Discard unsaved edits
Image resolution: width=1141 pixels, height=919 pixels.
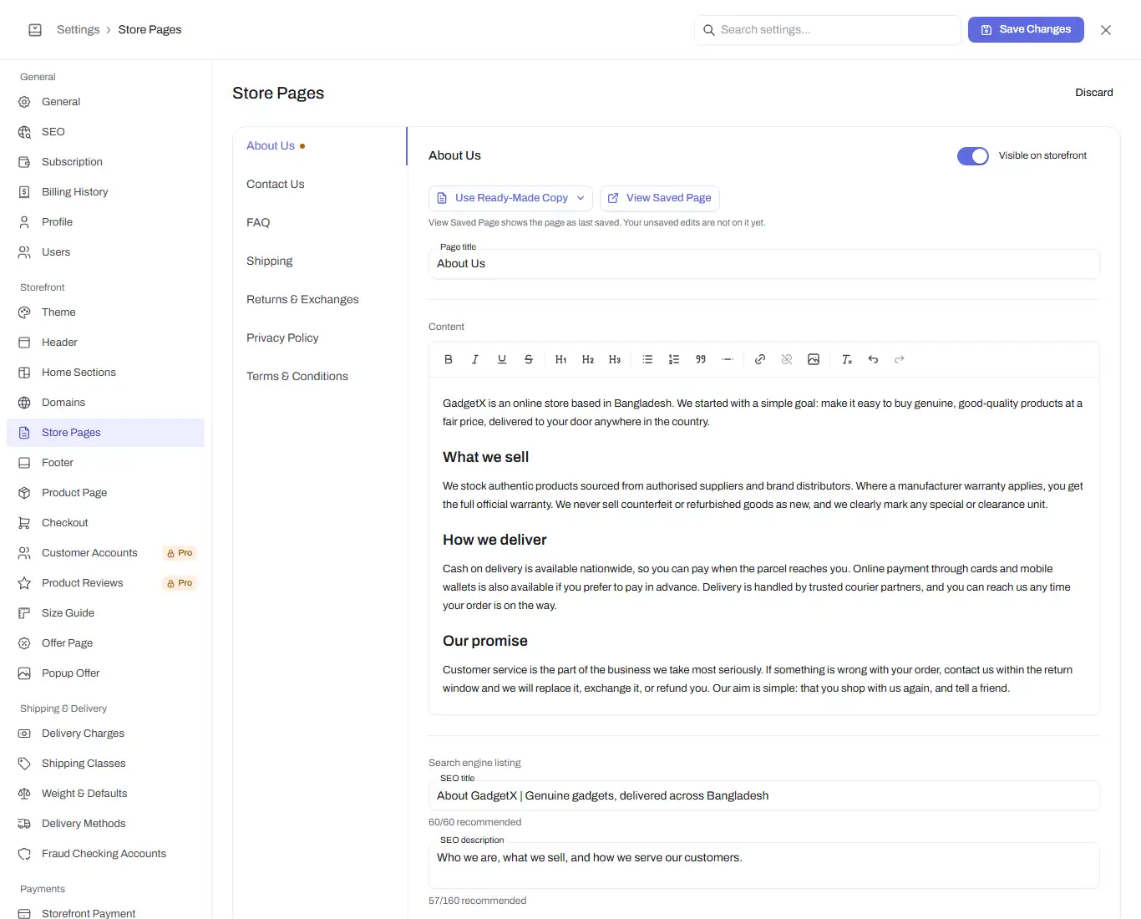coord(1094,93)
